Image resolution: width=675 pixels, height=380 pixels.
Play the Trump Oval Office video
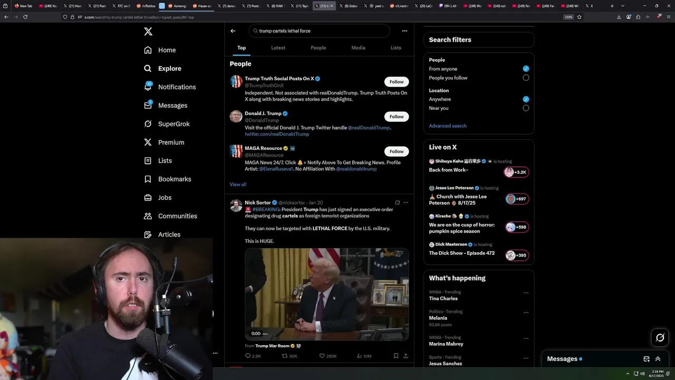326,294
